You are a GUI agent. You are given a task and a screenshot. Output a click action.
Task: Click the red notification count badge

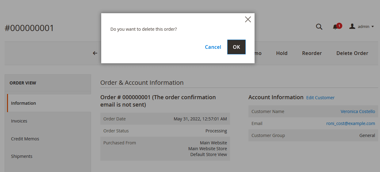(x=339, y=25)
